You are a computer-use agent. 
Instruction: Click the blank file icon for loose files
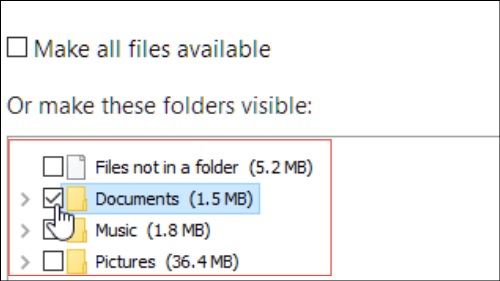point(77,167)
